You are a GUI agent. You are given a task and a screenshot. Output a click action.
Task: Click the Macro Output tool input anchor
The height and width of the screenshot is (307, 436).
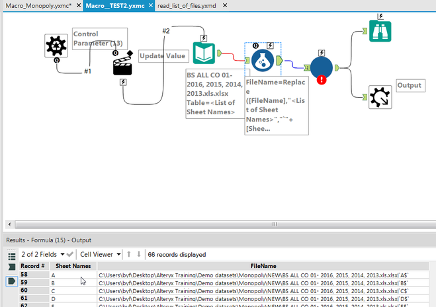tap(365, 97)
